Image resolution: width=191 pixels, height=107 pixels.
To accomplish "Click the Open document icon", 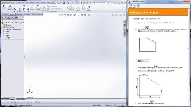I will coord(60,3).
